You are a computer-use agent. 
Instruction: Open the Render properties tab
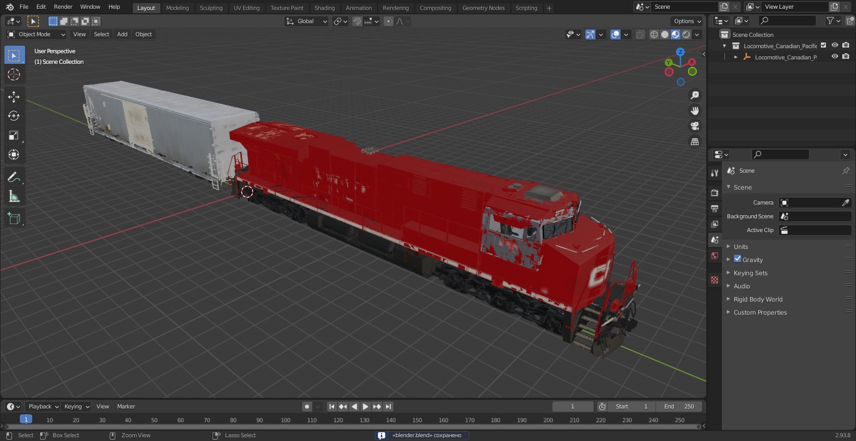[714, 193]
